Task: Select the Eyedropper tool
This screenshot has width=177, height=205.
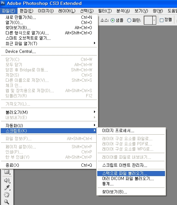Action: 7,187
